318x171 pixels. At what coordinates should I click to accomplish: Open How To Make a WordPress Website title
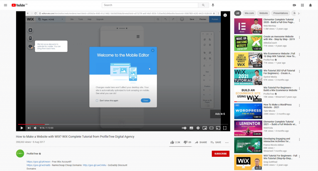click(277, 106)
